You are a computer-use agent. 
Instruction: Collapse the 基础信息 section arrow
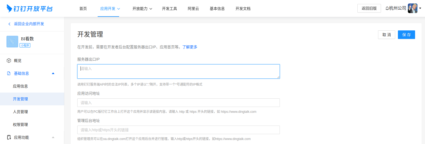pos(53,73)
